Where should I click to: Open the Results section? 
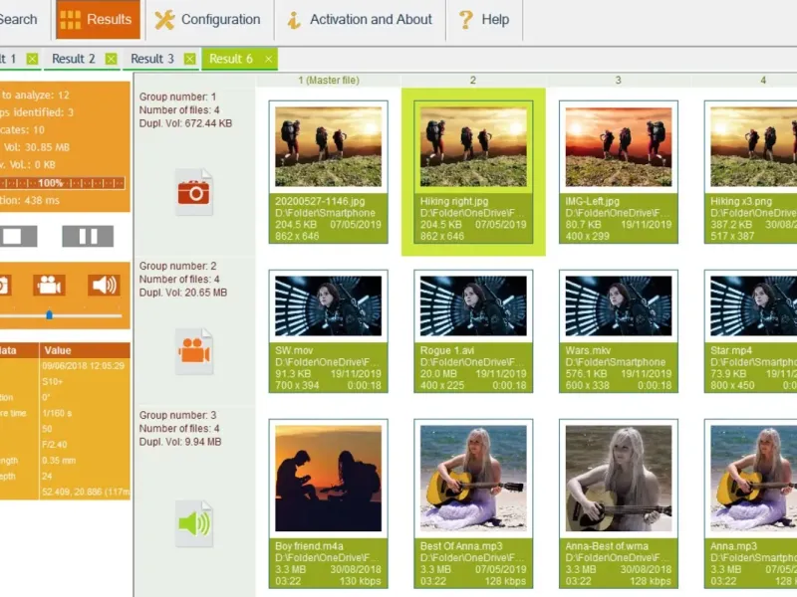[98, 19]
